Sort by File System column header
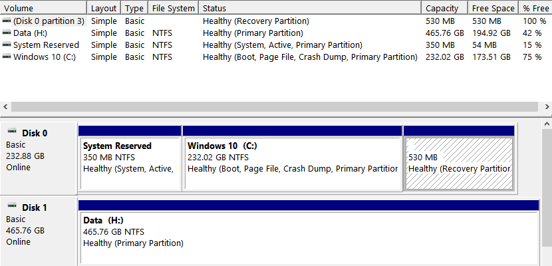The height and width of the screenshot is (266, 552). pyautogui.click(x=173, y=8)
